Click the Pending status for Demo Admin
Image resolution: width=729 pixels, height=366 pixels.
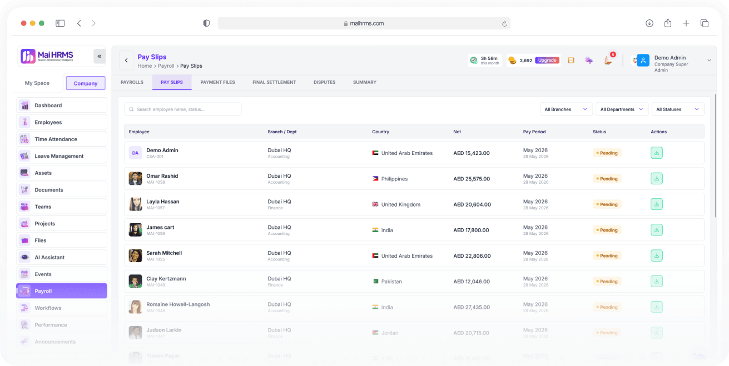click(607, 153)
